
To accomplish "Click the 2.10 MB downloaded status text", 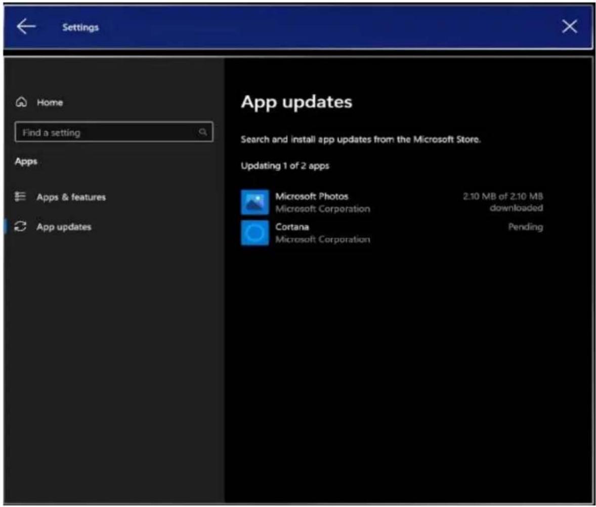I will point(503,202).
